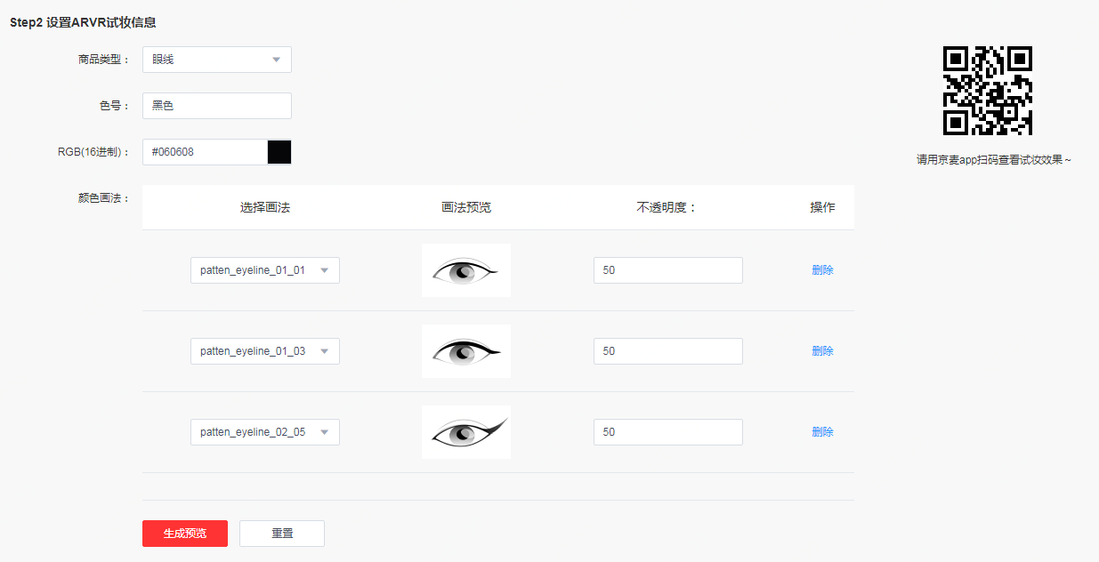
Task: Delete the patten_eyeline_02_05 row
Action: click(822, 432)
